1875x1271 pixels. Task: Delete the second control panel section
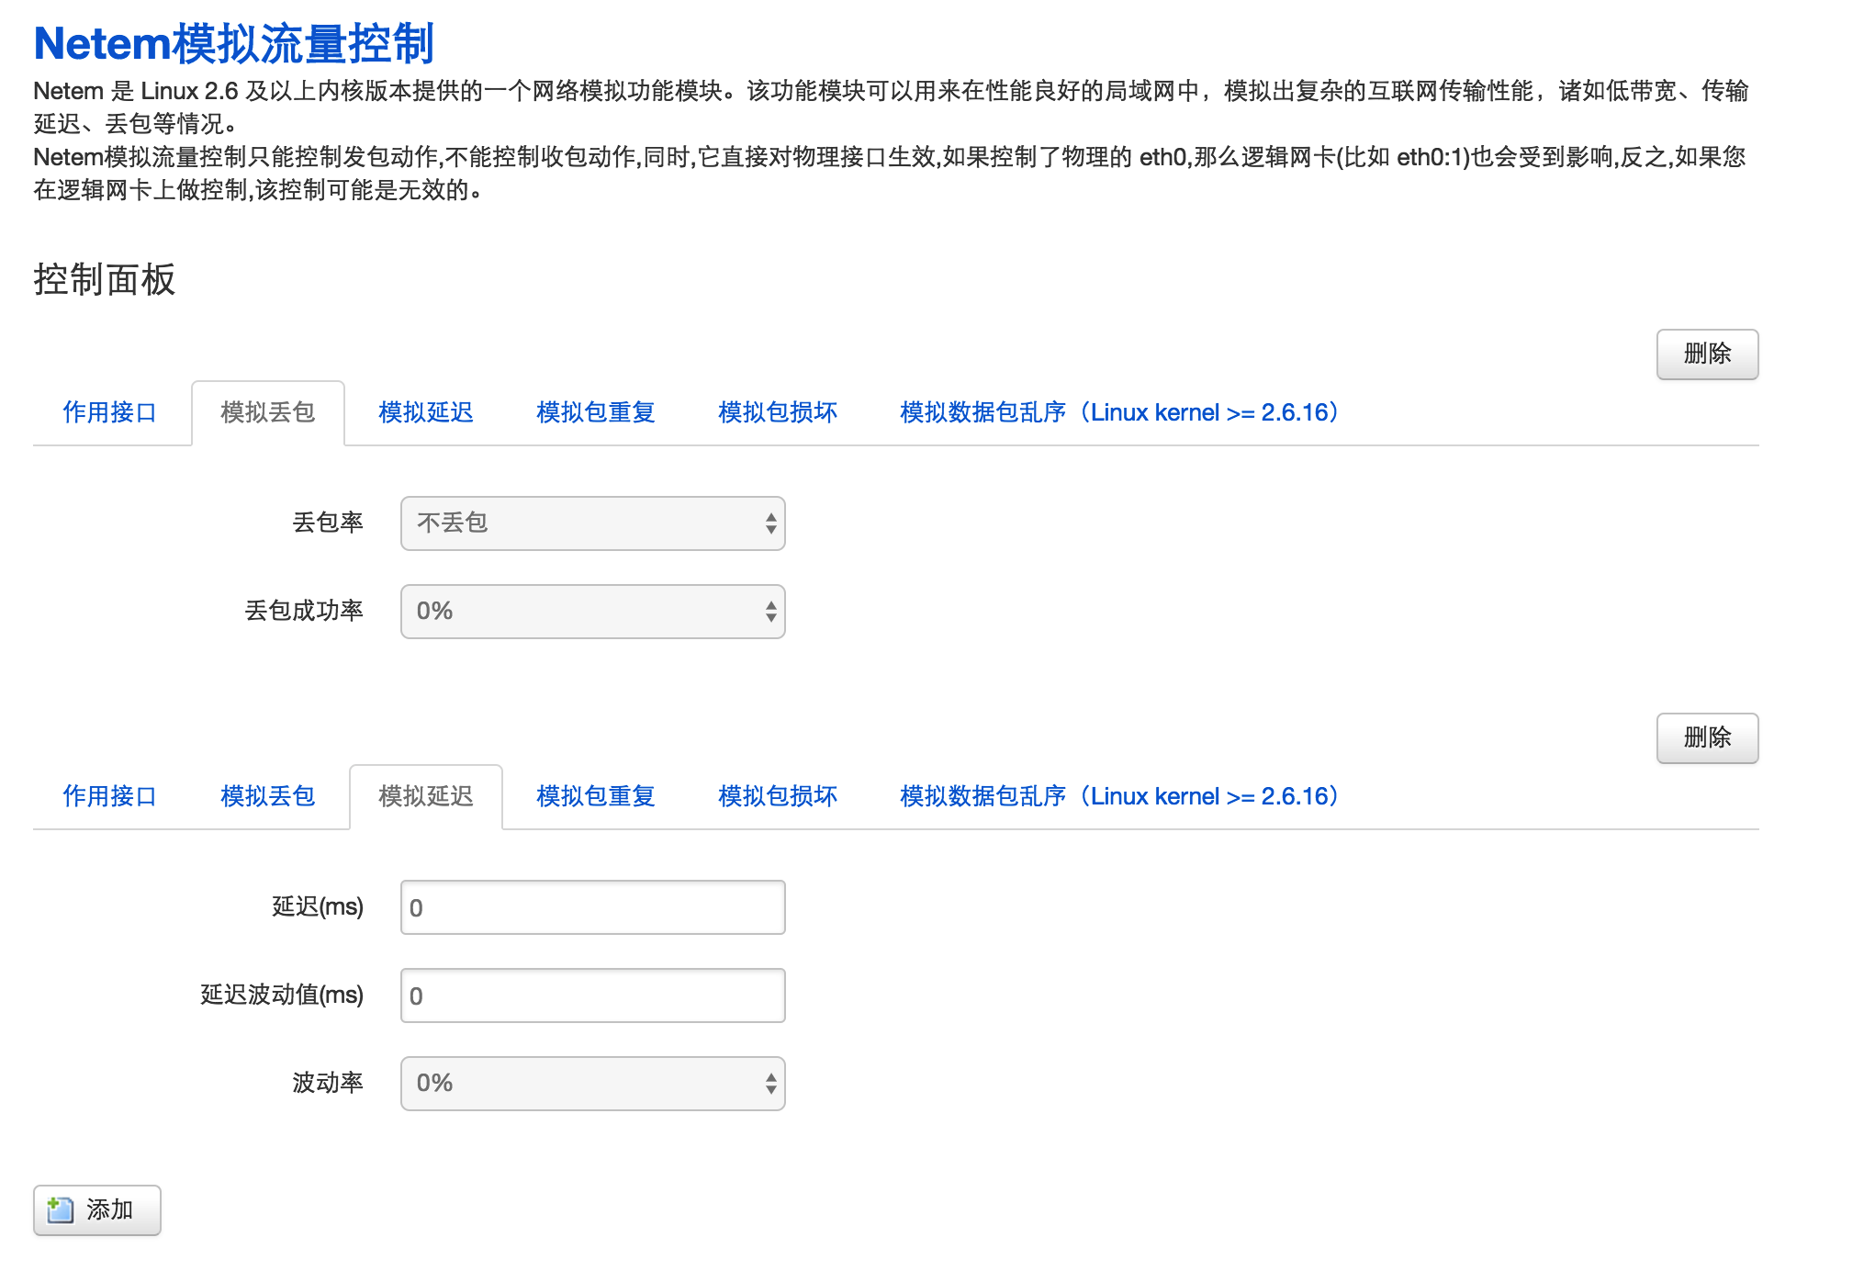point(1706,737)
